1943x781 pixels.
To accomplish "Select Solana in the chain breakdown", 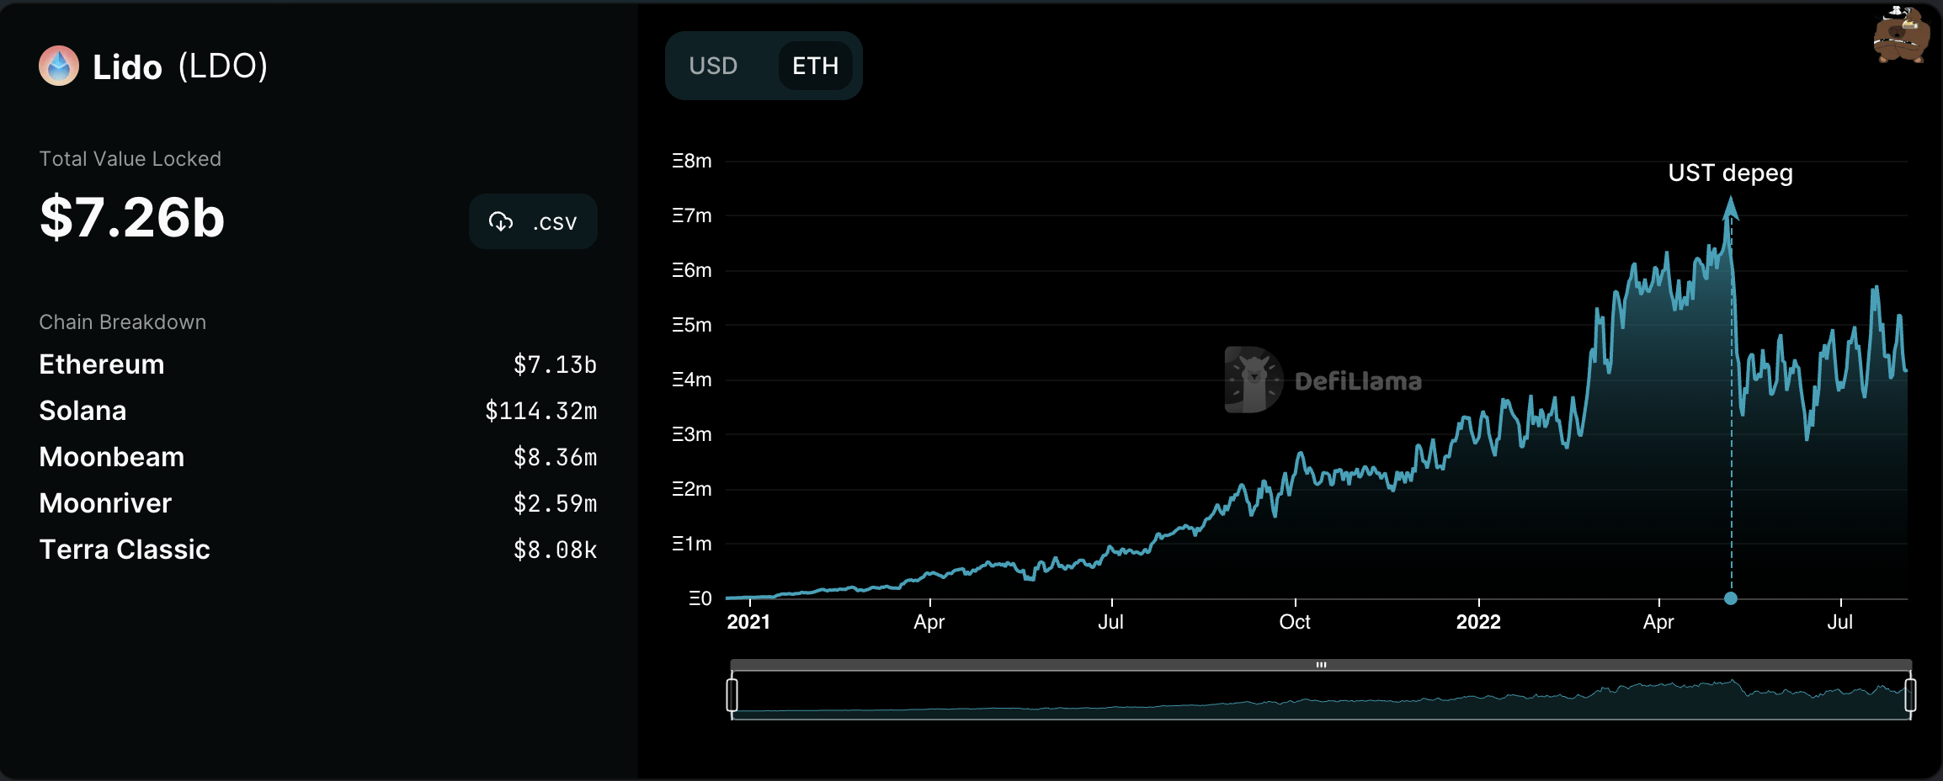I will click(x=83, y=411).
